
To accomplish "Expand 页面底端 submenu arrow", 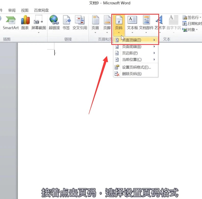I will pos(154,46).
